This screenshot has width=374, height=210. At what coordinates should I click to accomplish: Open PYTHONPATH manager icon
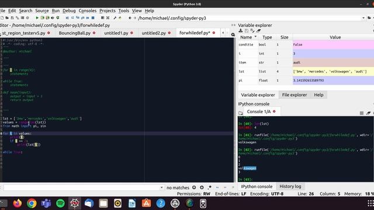click(x=120, y=18)
